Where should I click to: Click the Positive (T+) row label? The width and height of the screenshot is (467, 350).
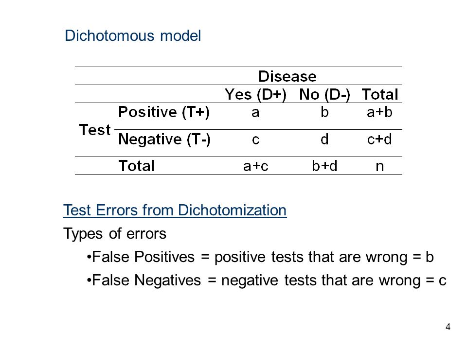164,112
